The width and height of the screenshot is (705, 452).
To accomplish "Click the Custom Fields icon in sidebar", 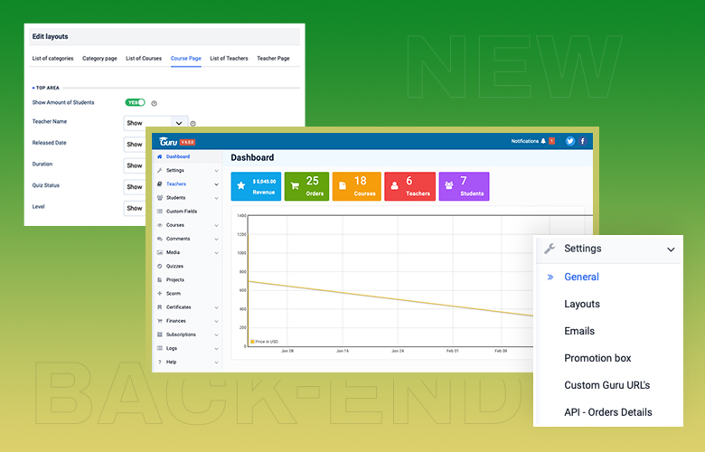I will [160, 212].
